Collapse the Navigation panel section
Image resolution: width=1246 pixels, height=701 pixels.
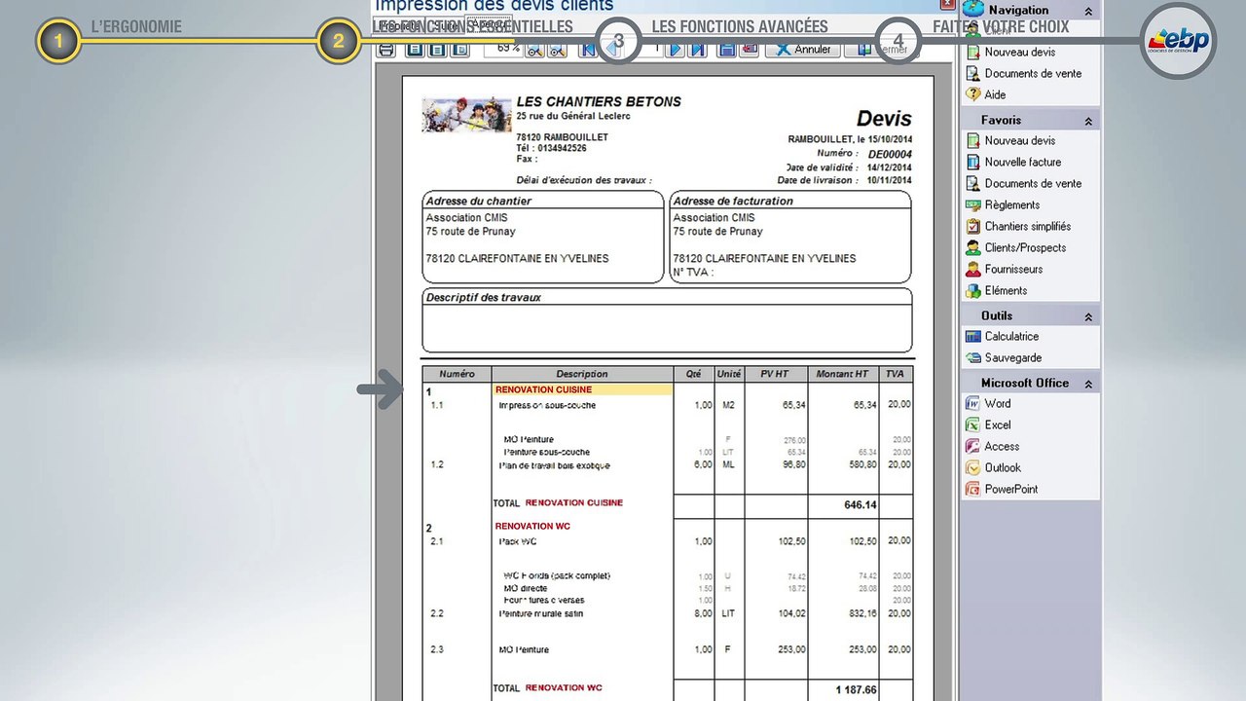(1088, 11)
